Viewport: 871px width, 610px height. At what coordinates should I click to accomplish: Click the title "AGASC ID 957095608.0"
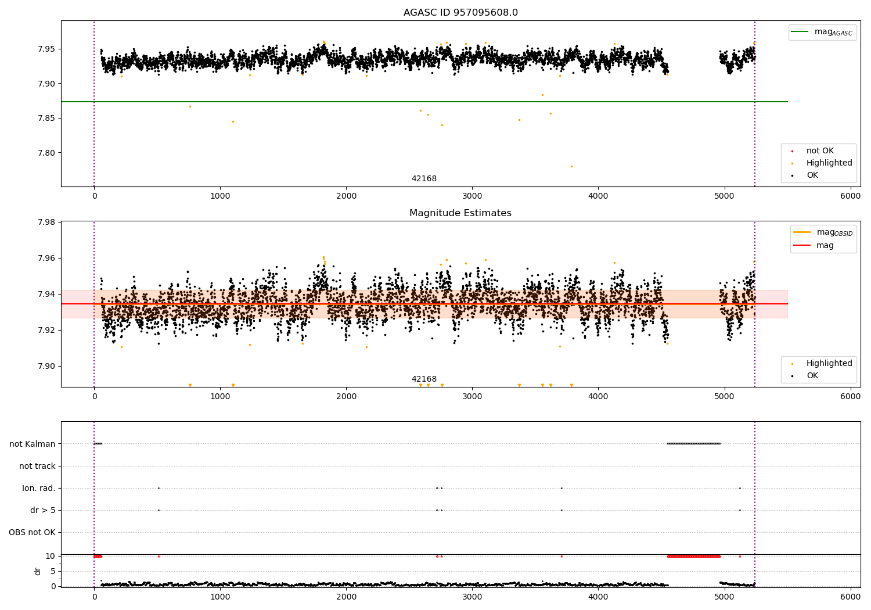click(460, 13)
